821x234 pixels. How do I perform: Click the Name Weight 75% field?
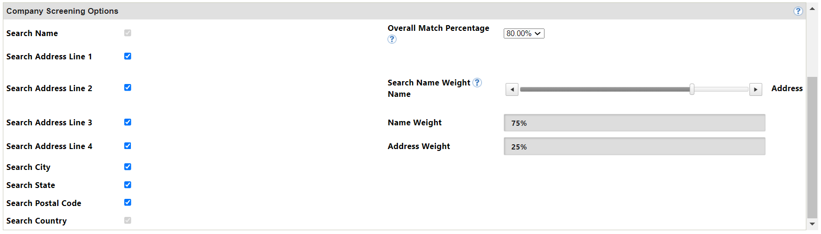coord(634,123)
